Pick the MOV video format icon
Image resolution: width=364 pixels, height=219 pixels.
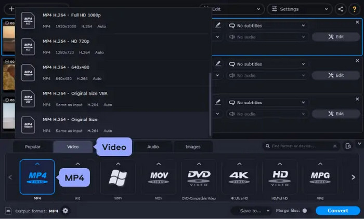click(x=158, y=177)
